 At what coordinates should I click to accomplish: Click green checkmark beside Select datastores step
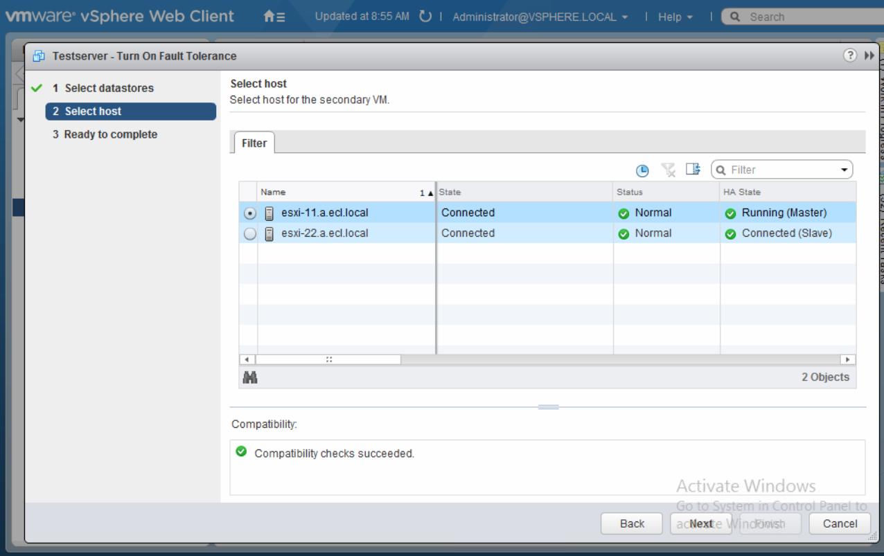pyautogui.click(x=37, y=88)
